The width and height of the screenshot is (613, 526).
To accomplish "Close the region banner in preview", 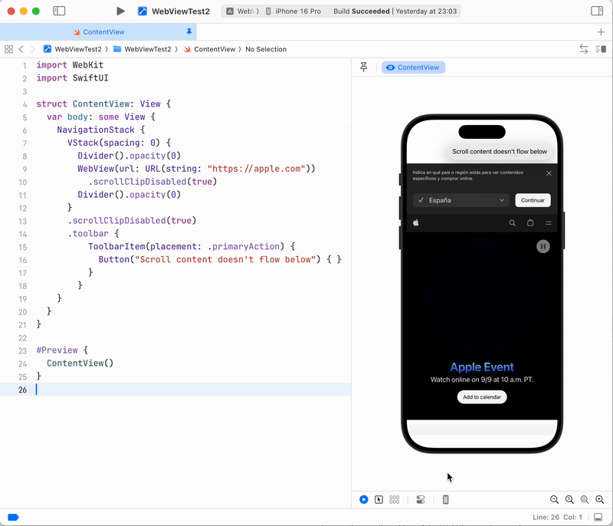I will click(x=549, y=173).
